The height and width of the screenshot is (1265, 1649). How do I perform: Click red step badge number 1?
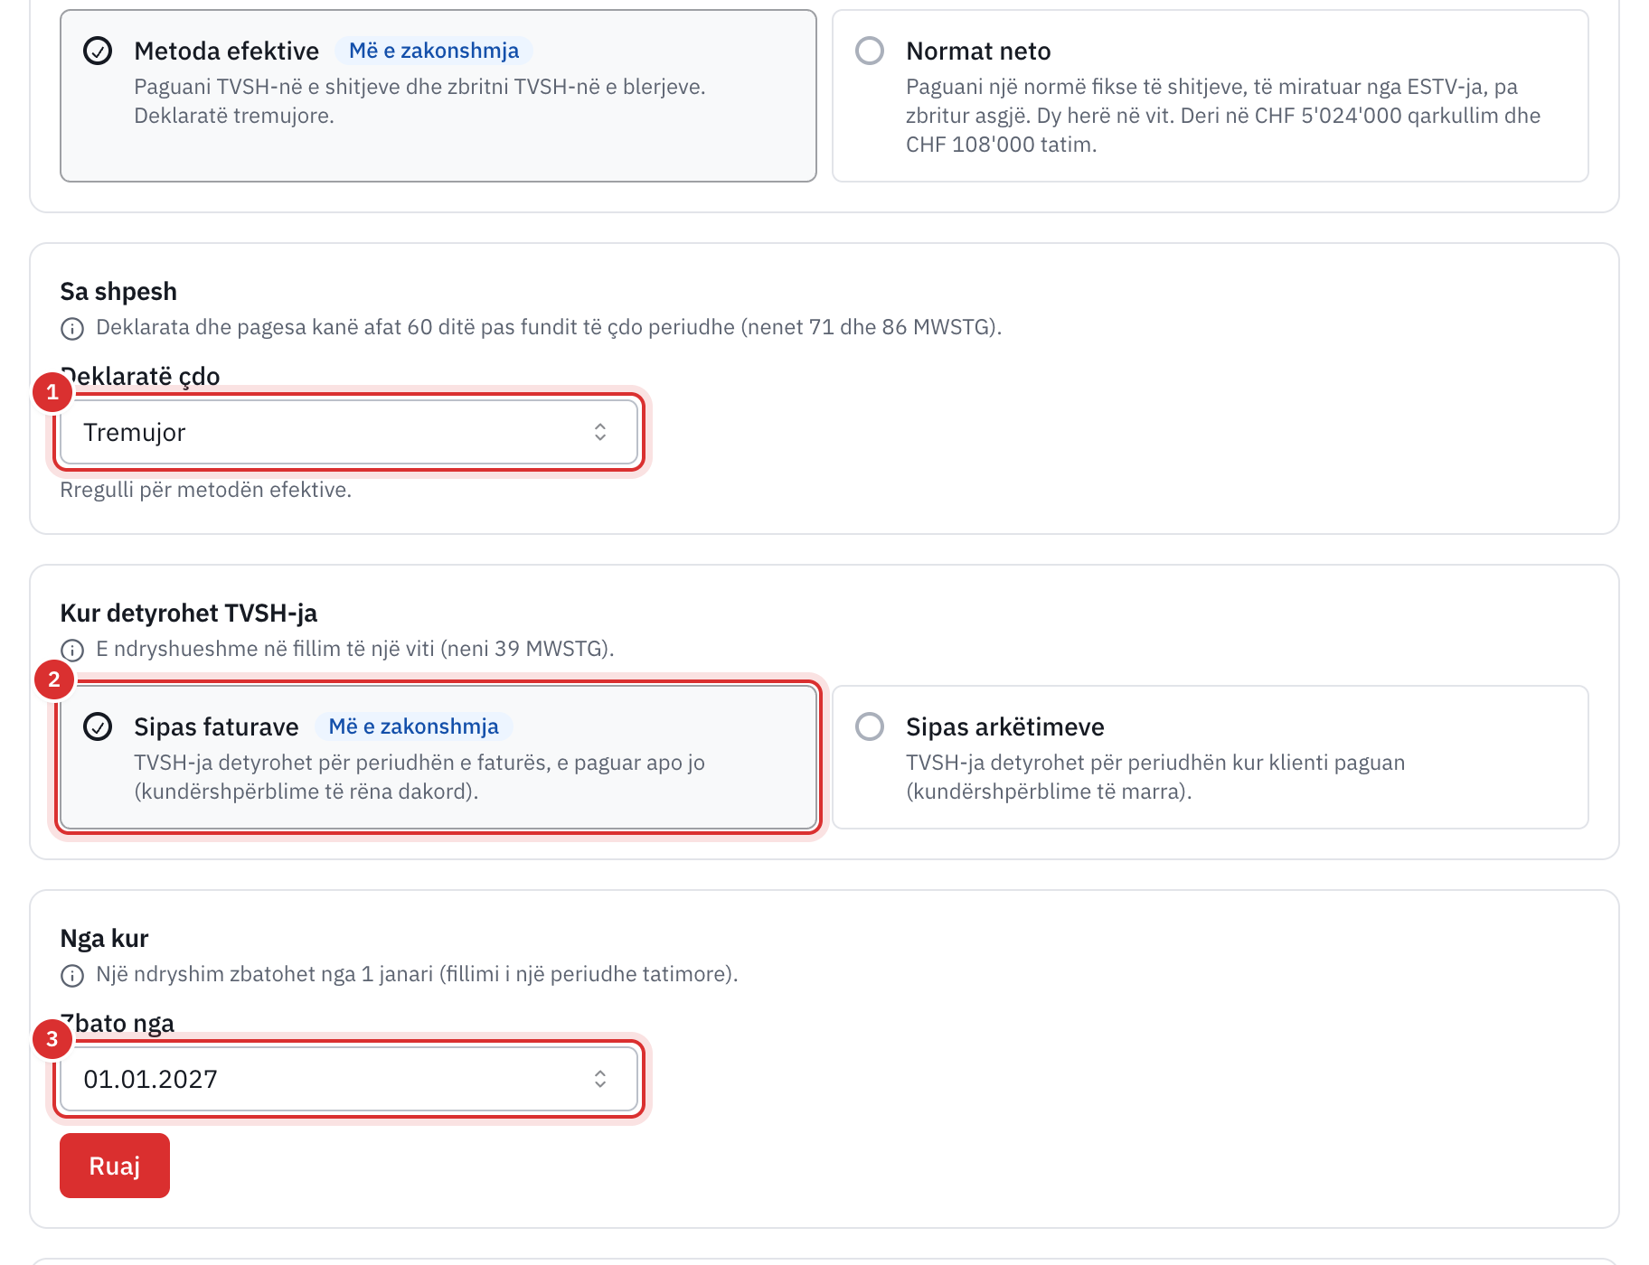click(52, 392)
